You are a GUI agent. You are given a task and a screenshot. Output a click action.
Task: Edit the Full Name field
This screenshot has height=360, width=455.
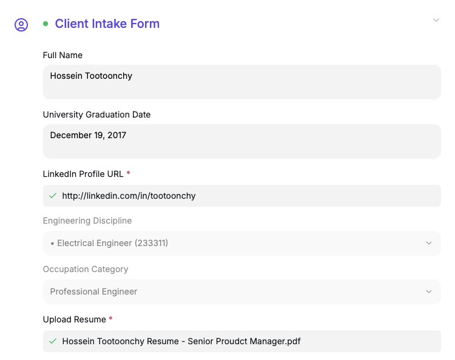click(241, 82)
